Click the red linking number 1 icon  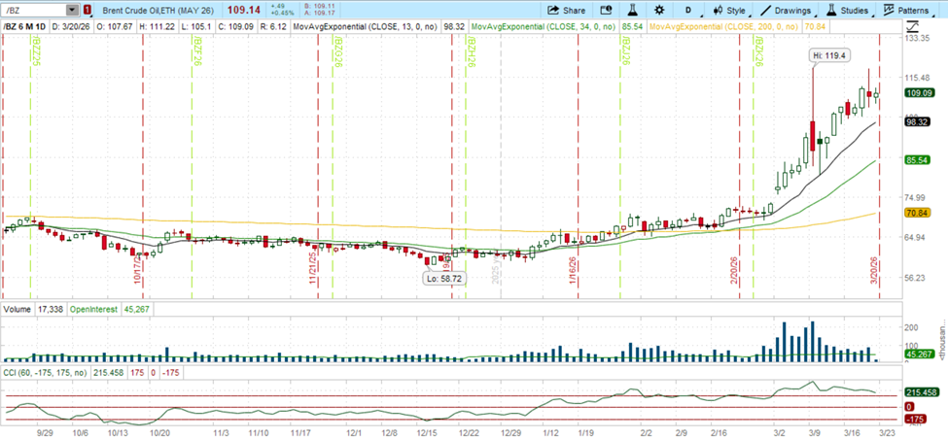(88, 10)
